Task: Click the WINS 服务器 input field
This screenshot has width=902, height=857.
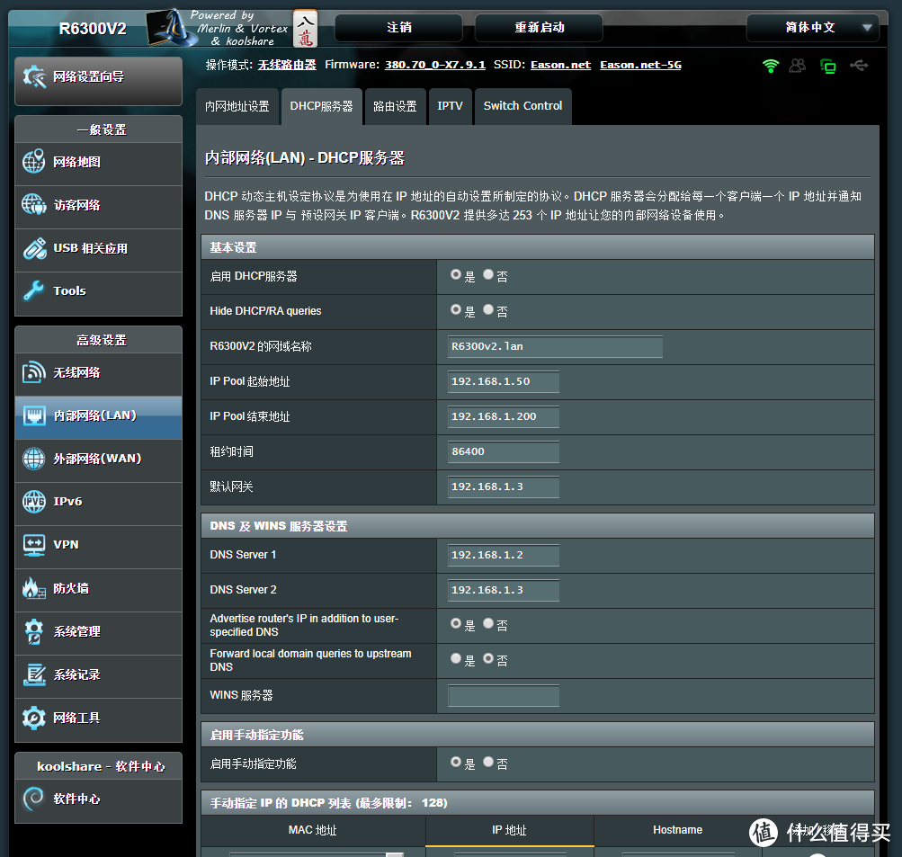Action: tap(503, 696)
